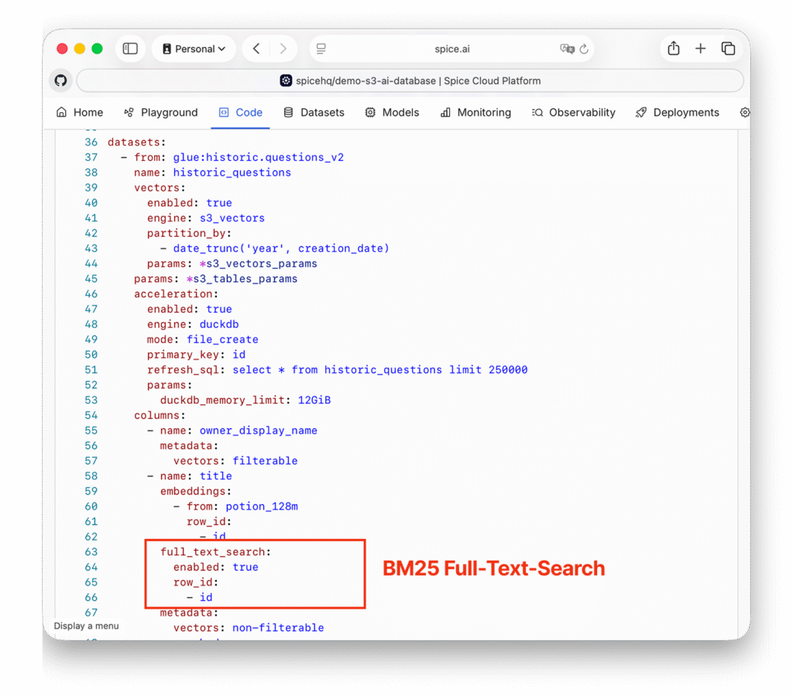Click the translate page icon

[x=567, y=49]
